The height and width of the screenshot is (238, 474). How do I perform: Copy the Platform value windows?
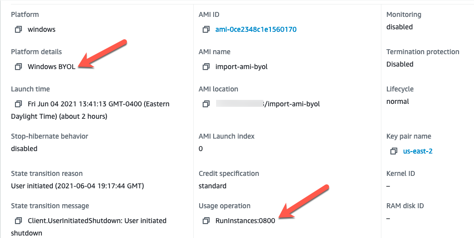tap(18, 29)
